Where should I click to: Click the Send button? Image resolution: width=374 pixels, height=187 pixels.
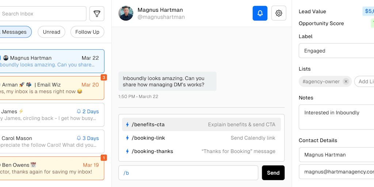click(x=273, y=173)
